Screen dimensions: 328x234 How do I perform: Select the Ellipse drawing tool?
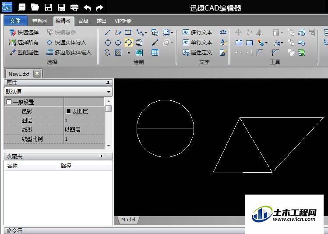coord(118,43)
